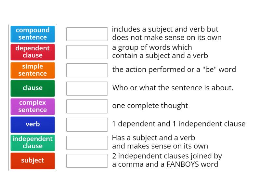
Task: Click the box beside "1 dependent and 1 independent clause"
Action: click(87, 124)
